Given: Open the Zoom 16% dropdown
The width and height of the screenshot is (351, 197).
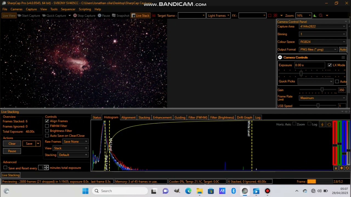Looking at the screenshot, I should click(x=304, y=16).
